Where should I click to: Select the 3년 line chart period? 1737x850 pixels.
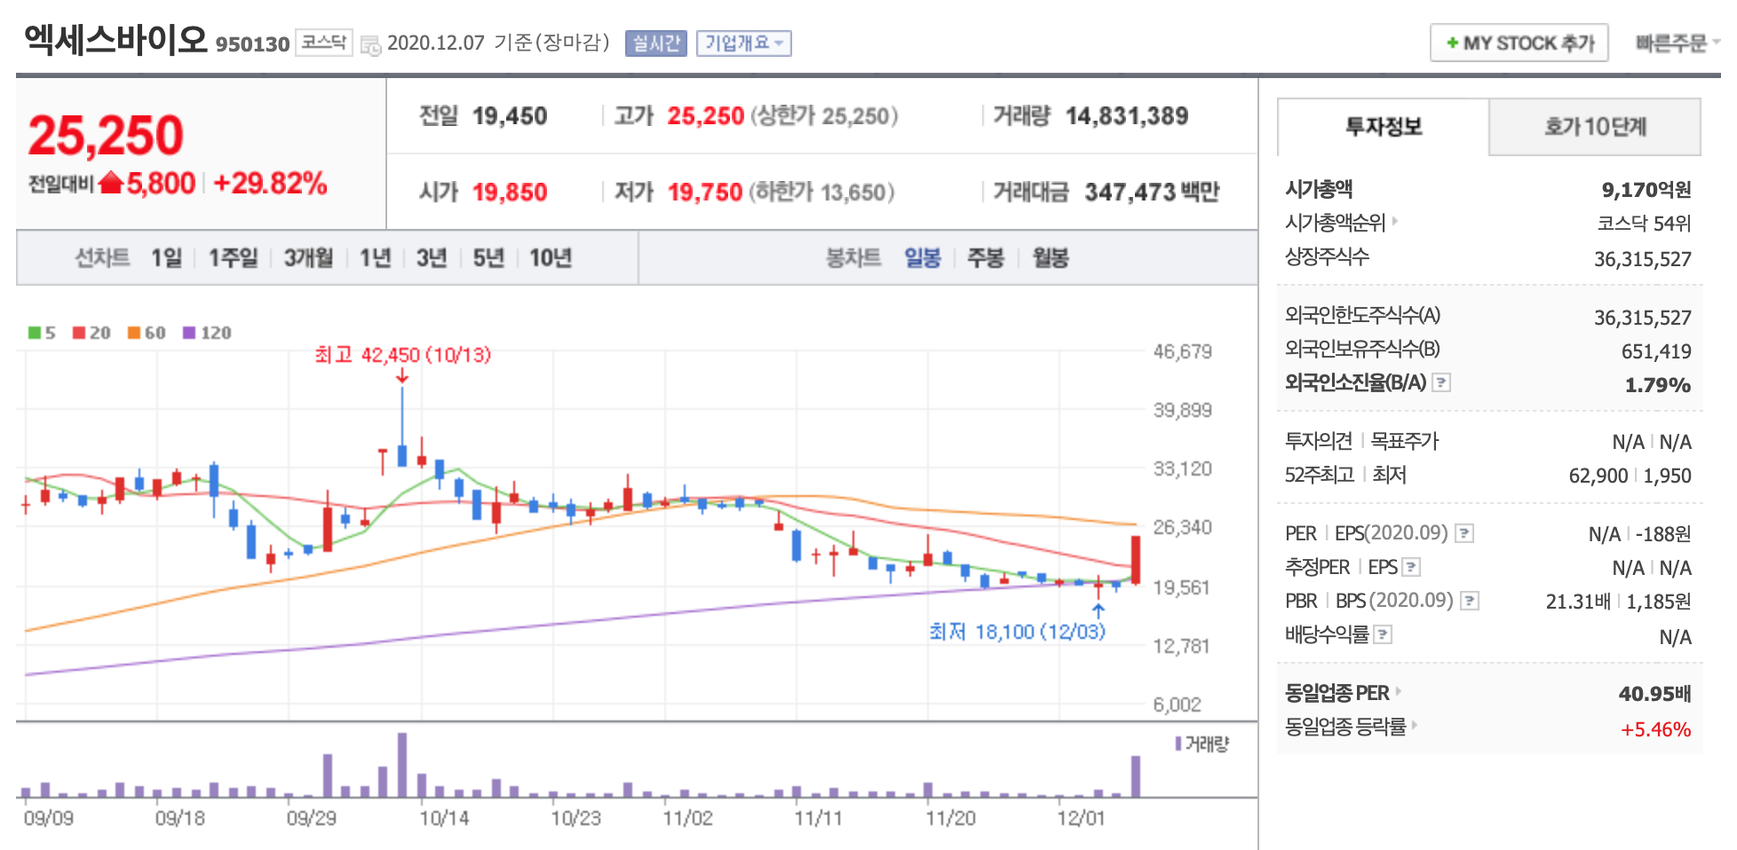[x=432, y=257]
